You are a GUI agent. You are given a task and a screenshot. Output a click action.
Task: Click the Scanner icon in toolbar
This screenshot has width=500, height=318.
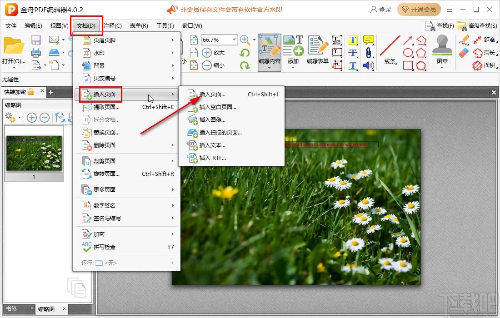click(x=54, y=53)
